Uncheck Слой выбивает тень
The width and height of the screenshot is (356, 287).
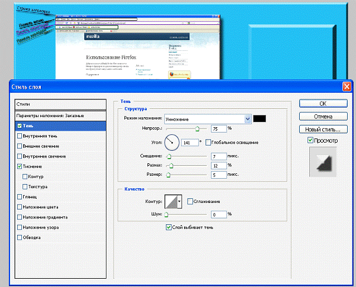(169, 227)
